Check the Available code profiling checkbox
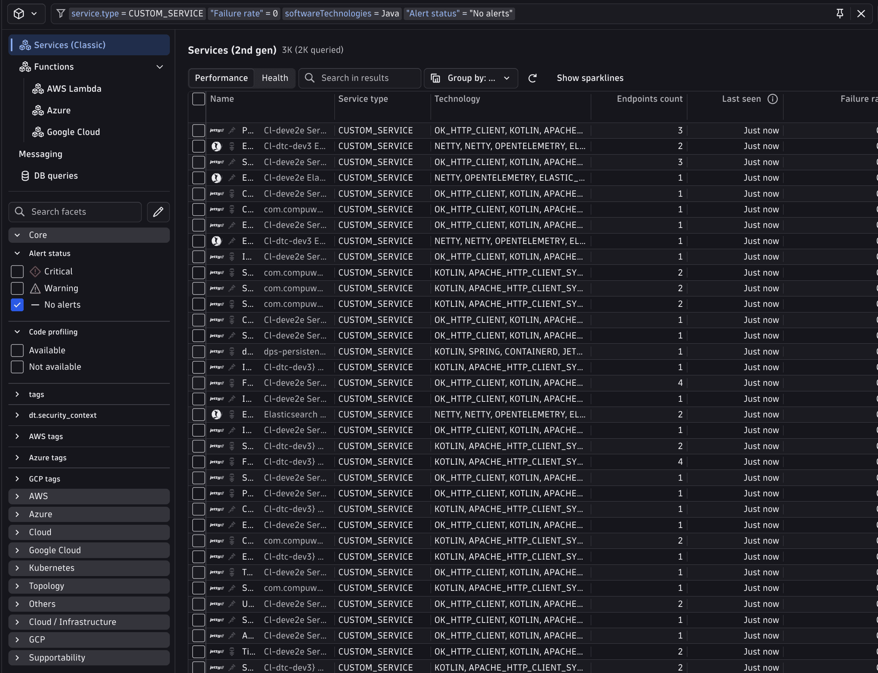The width and height of the screenshot is (878, 673). (17, 351)
